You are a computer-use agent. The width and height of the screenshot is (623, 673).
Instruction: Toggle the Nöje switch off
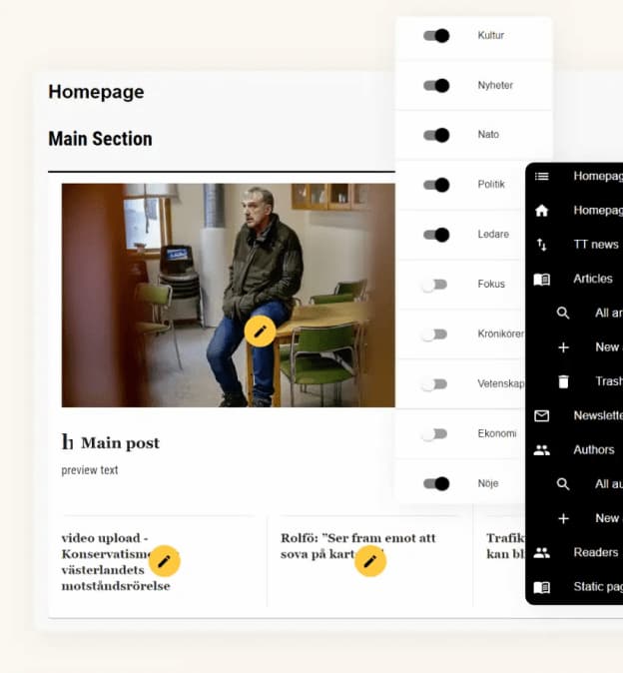point(436,483)
